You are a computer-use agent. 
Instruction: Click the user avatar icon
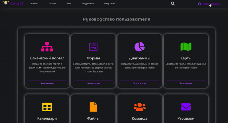(x=199, y=4)
